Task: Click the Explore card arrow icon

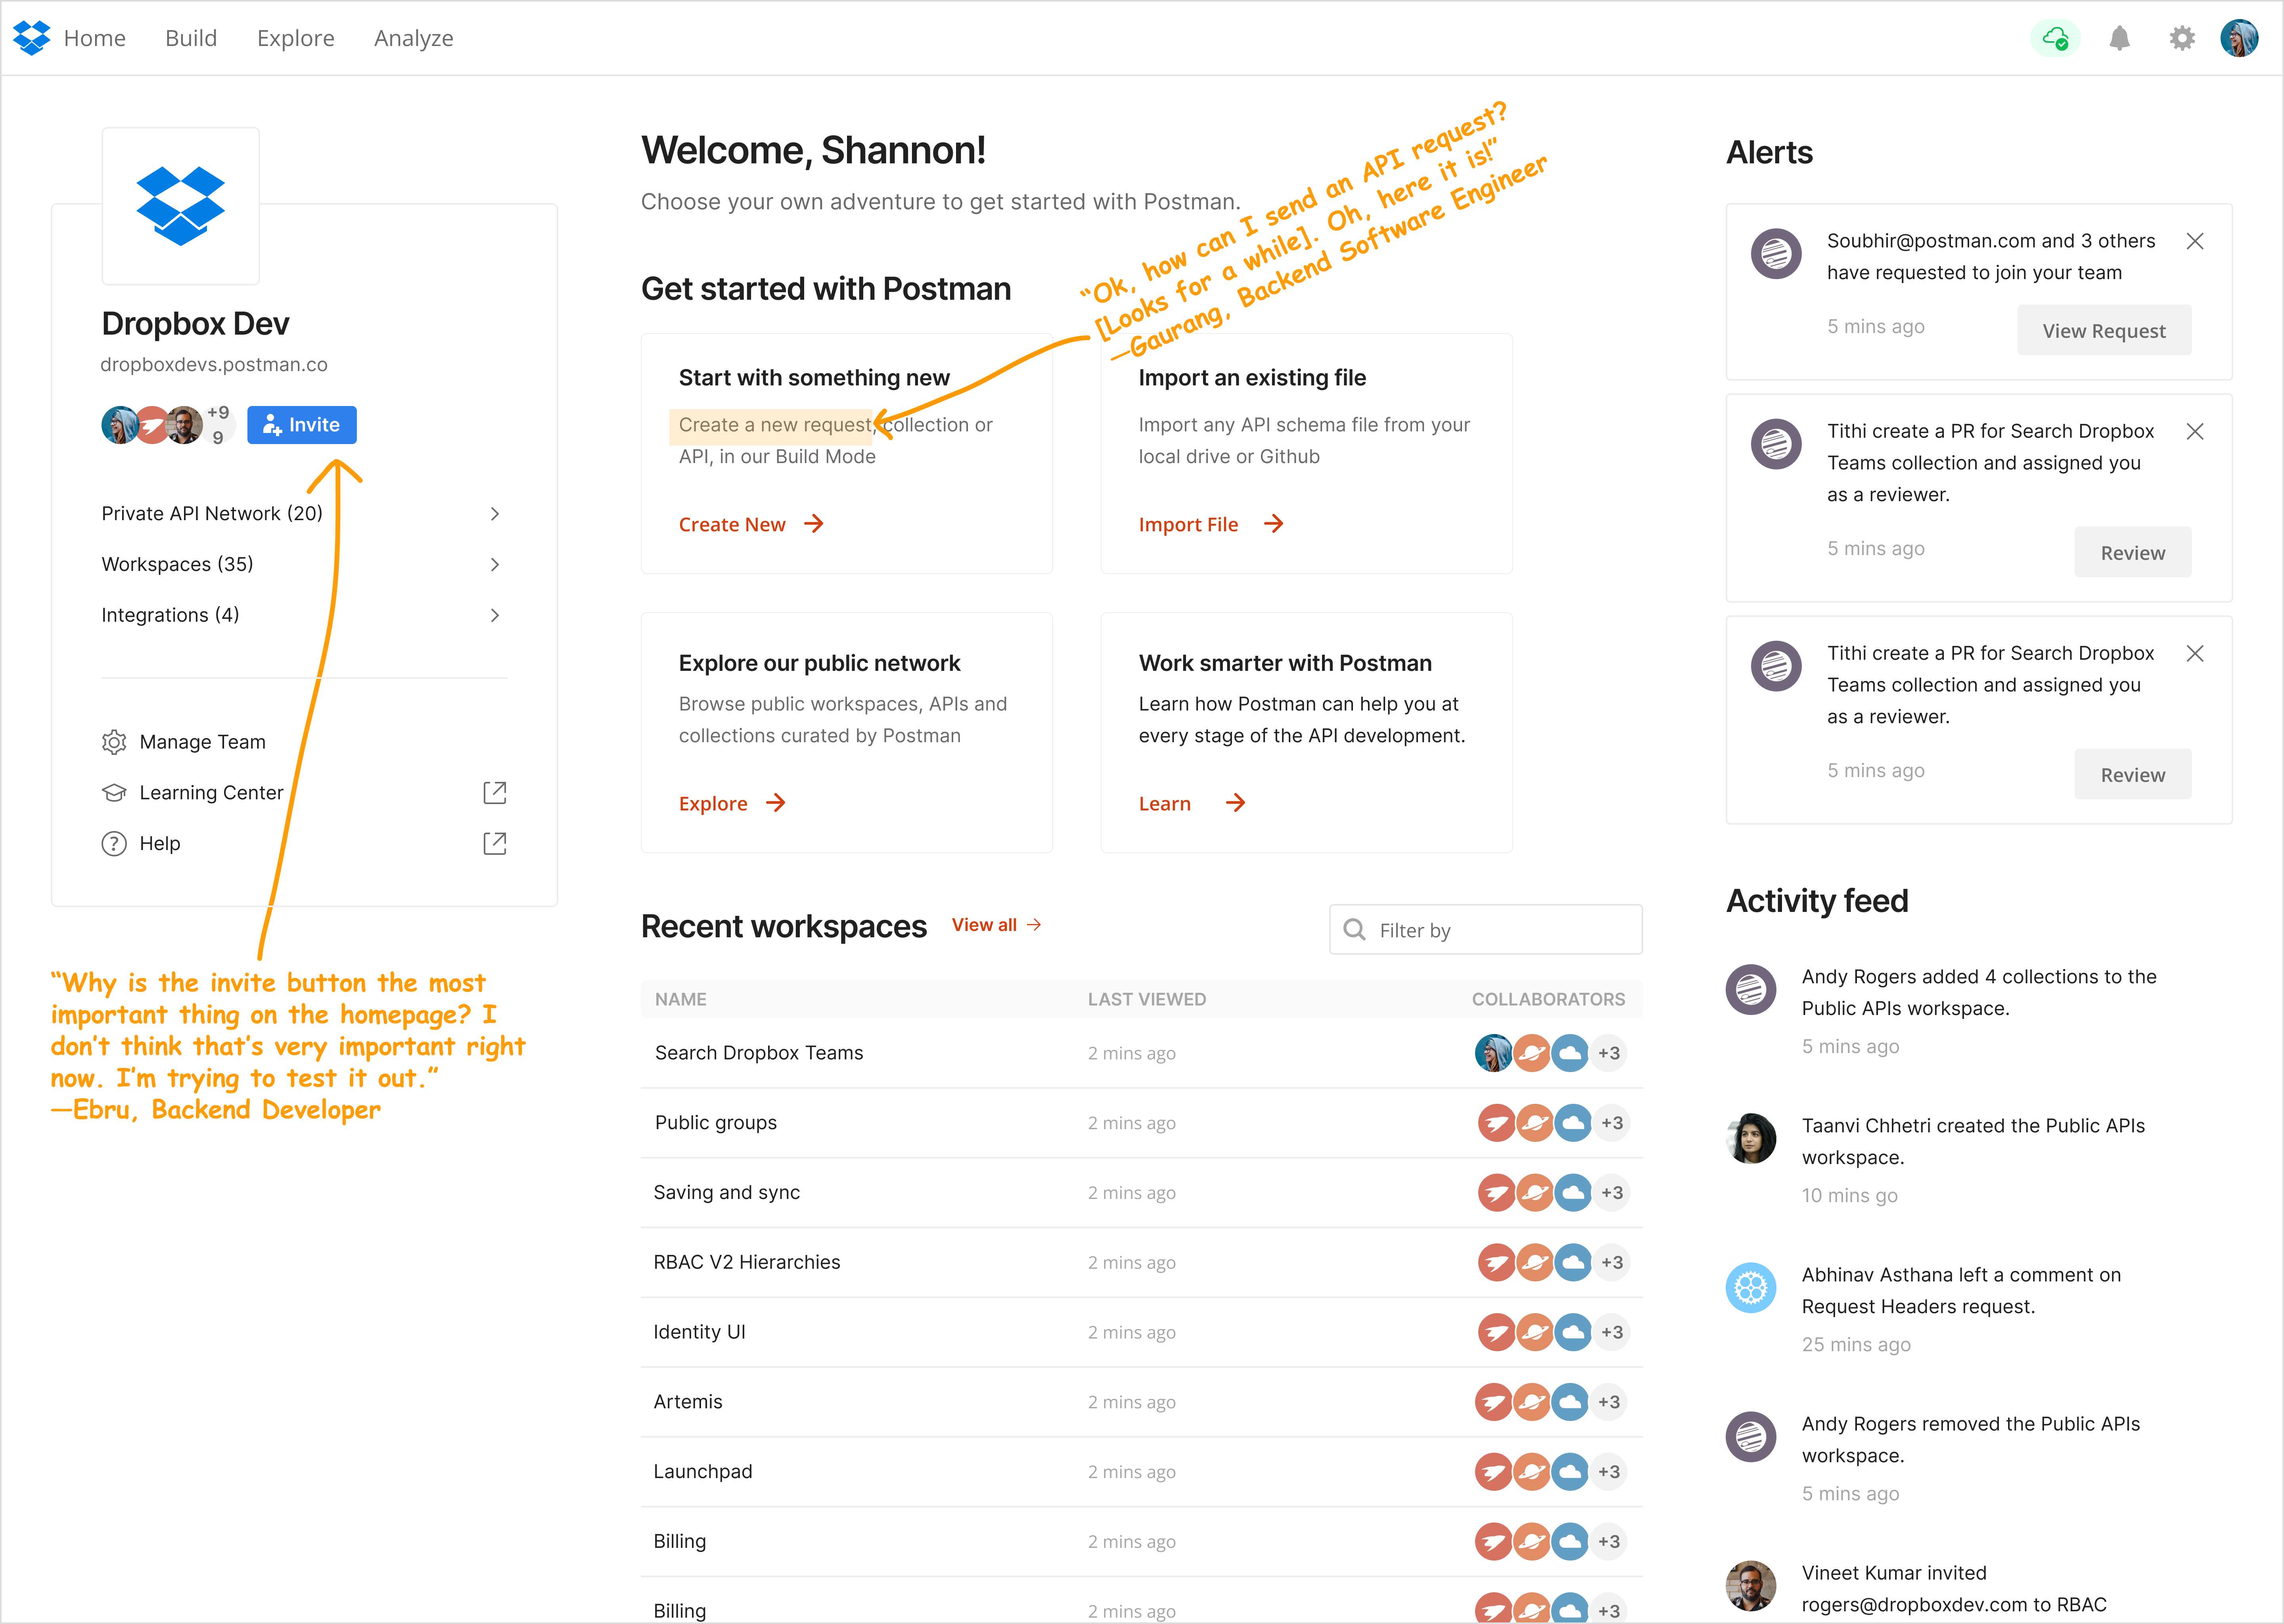Action: click(x=776, y=803)
